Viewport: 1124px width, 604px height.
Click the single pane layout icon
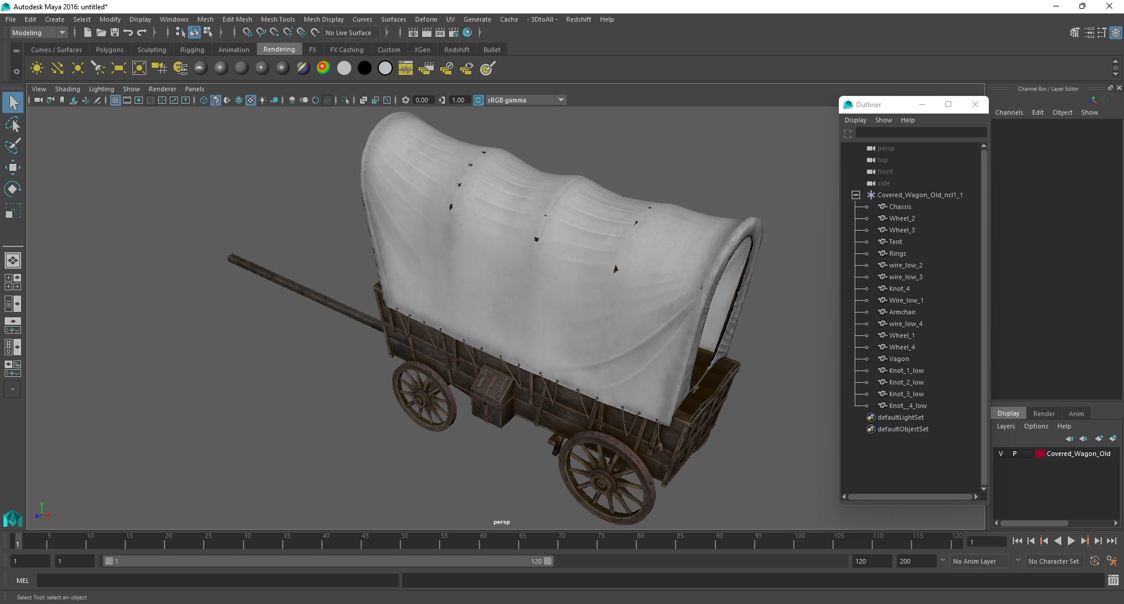point(12,260)
